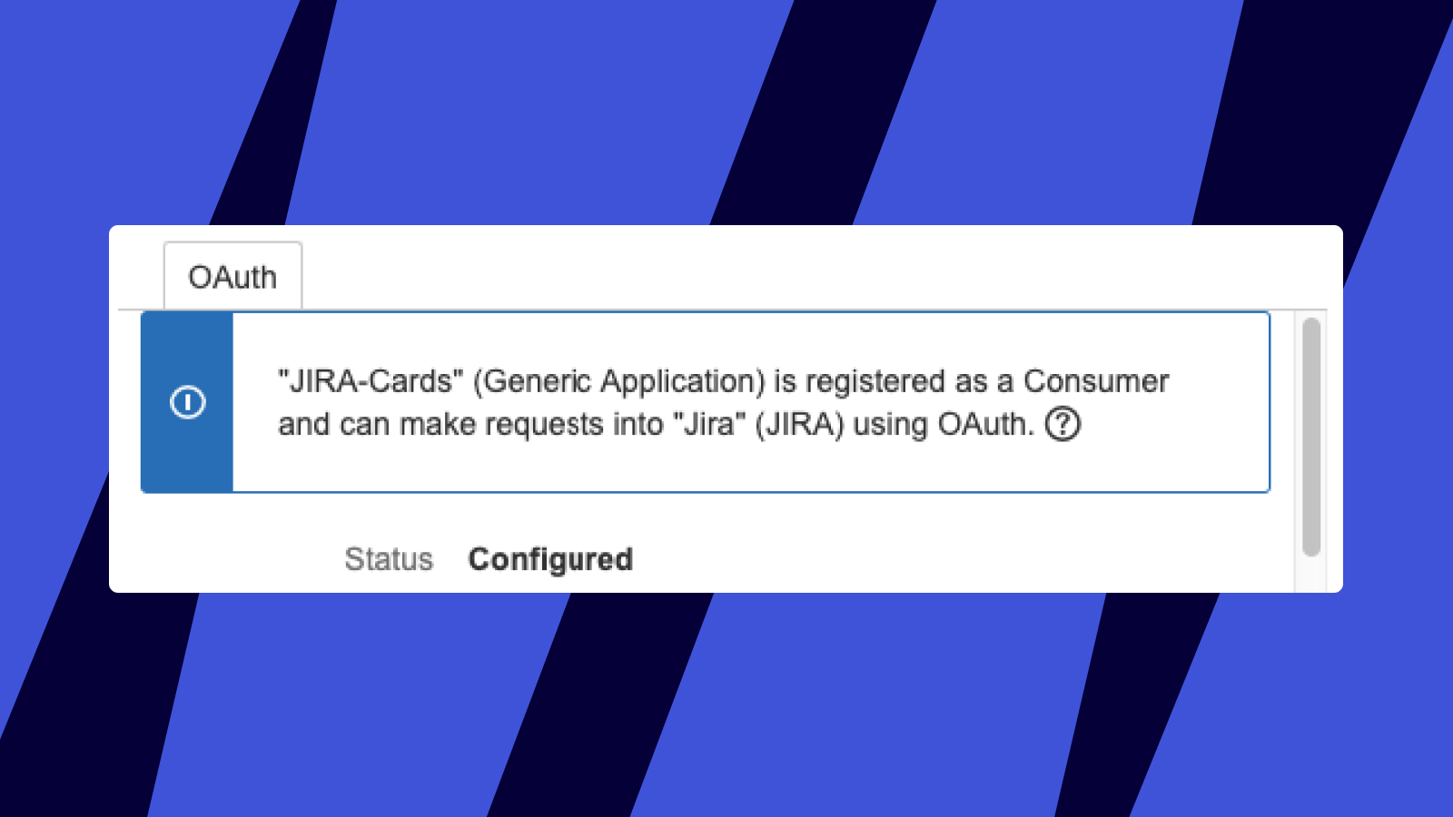Click the word OAuth ending the message
Viewport: 1453px width, 817px height.
pyautogui.click(x=984, y=424)
